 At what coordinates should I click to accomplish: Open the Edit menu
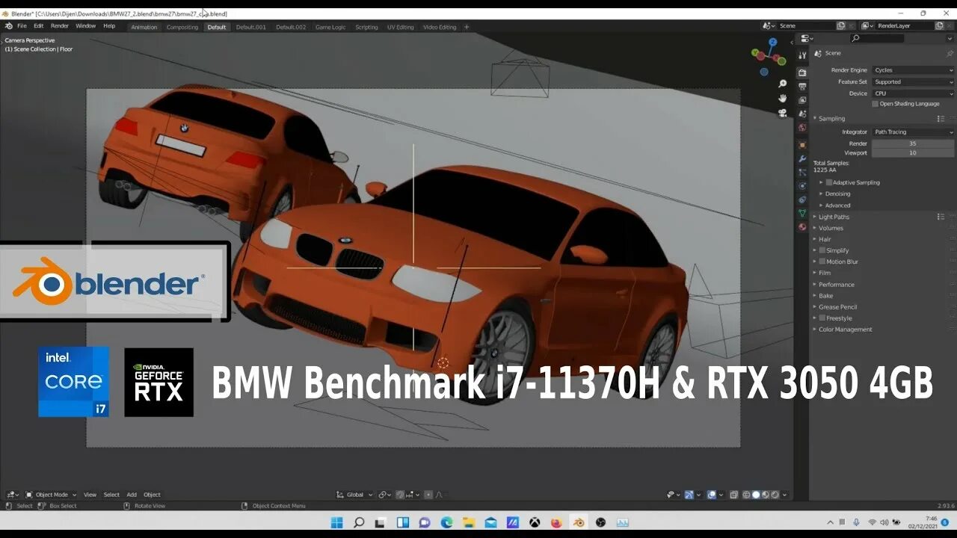(38, 26)
